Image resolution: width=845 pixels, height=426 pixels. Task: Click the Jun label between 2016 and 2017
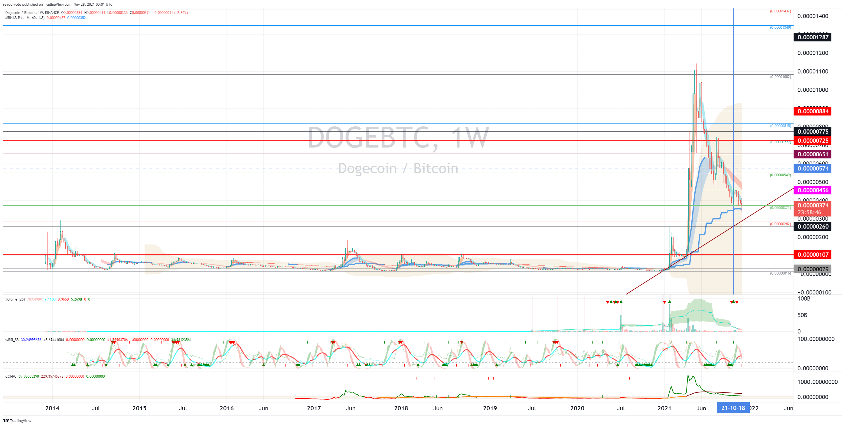[x=263, y=408]
